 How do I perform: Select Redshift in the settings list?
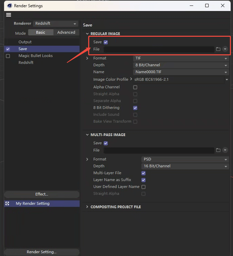coord(26,63)
